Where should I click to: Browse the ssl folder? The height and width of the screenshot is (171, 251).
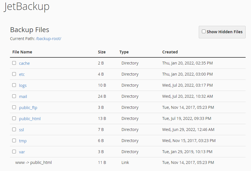21,130
